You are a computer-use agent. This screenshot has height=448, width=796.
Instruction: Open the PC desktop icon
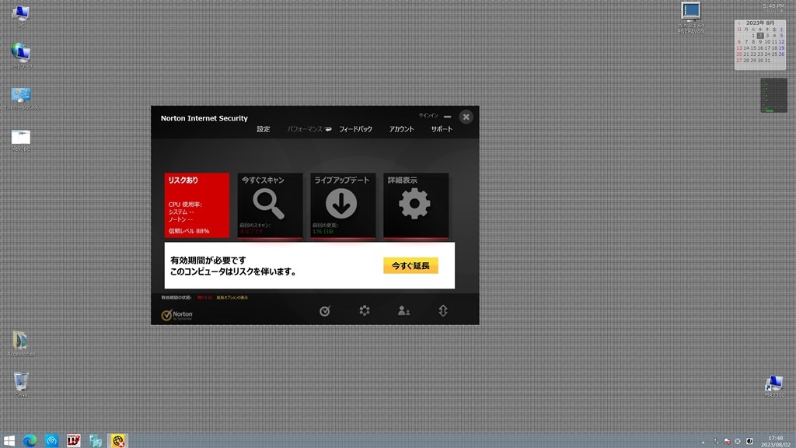click(x=21, y=16)
